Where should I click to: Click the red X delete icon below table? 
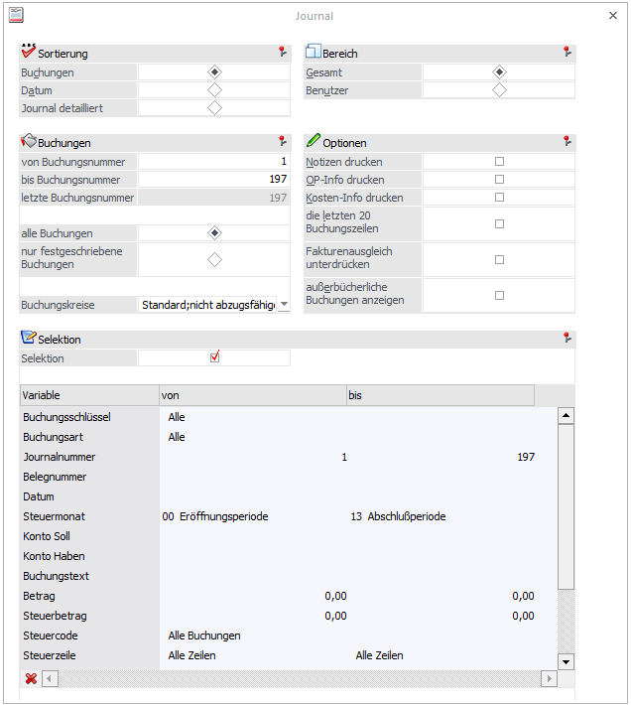coord(31,678)
